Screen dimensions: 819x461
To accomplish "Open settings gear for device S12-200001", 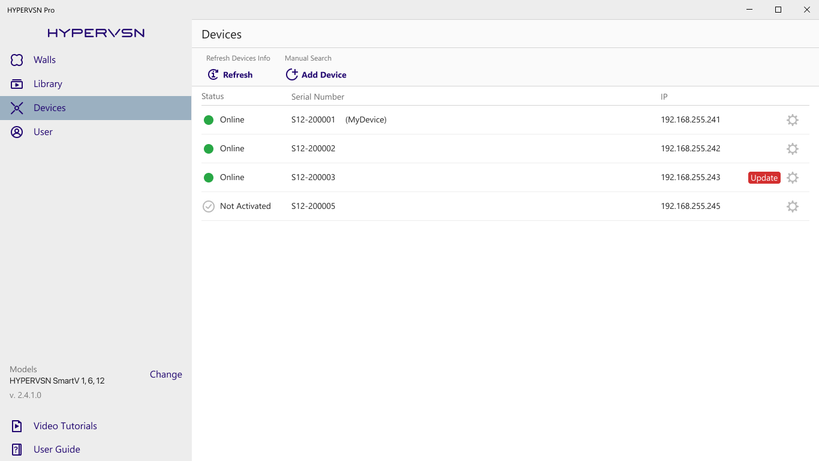I will click(792, 120).
